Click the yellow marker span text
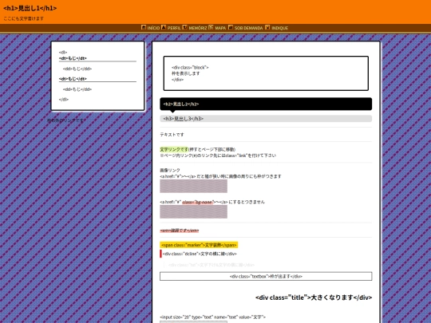 coord(199,245)
